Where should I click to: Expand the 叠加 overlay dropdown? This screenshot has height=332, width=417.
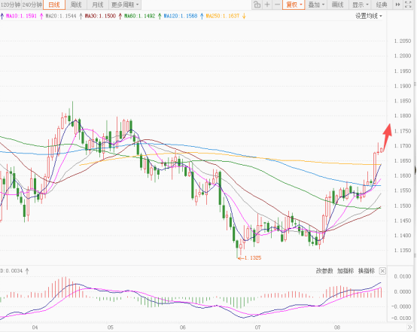click(x=316, y=5)
